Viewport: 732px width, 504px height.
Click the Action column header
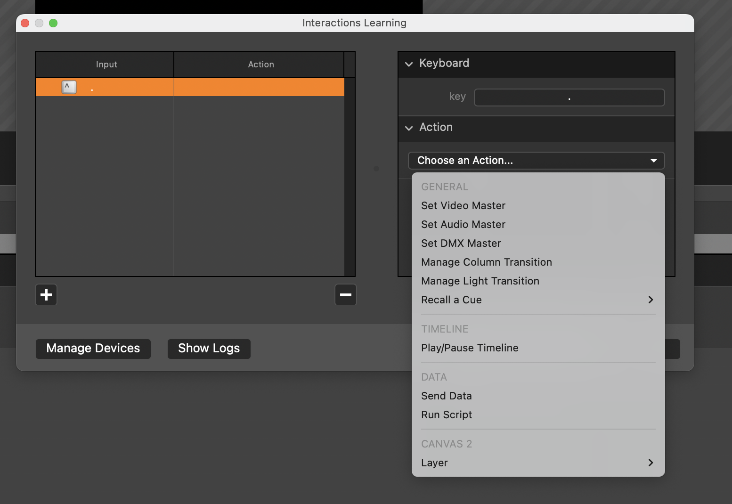coord(260,65)
